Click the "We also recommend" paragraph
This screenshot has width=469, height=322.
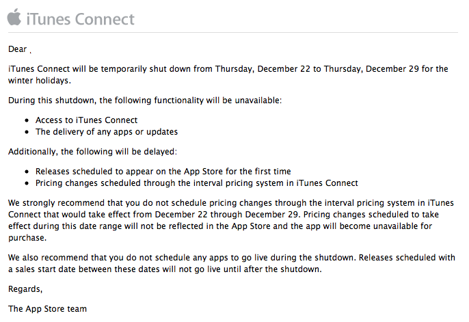click(x=228, y=263)
